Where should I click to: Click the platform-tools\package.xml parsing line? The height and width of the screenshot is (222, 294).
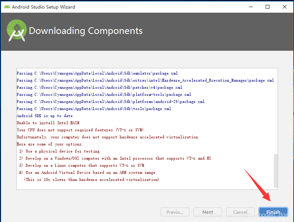pos(104,94)
